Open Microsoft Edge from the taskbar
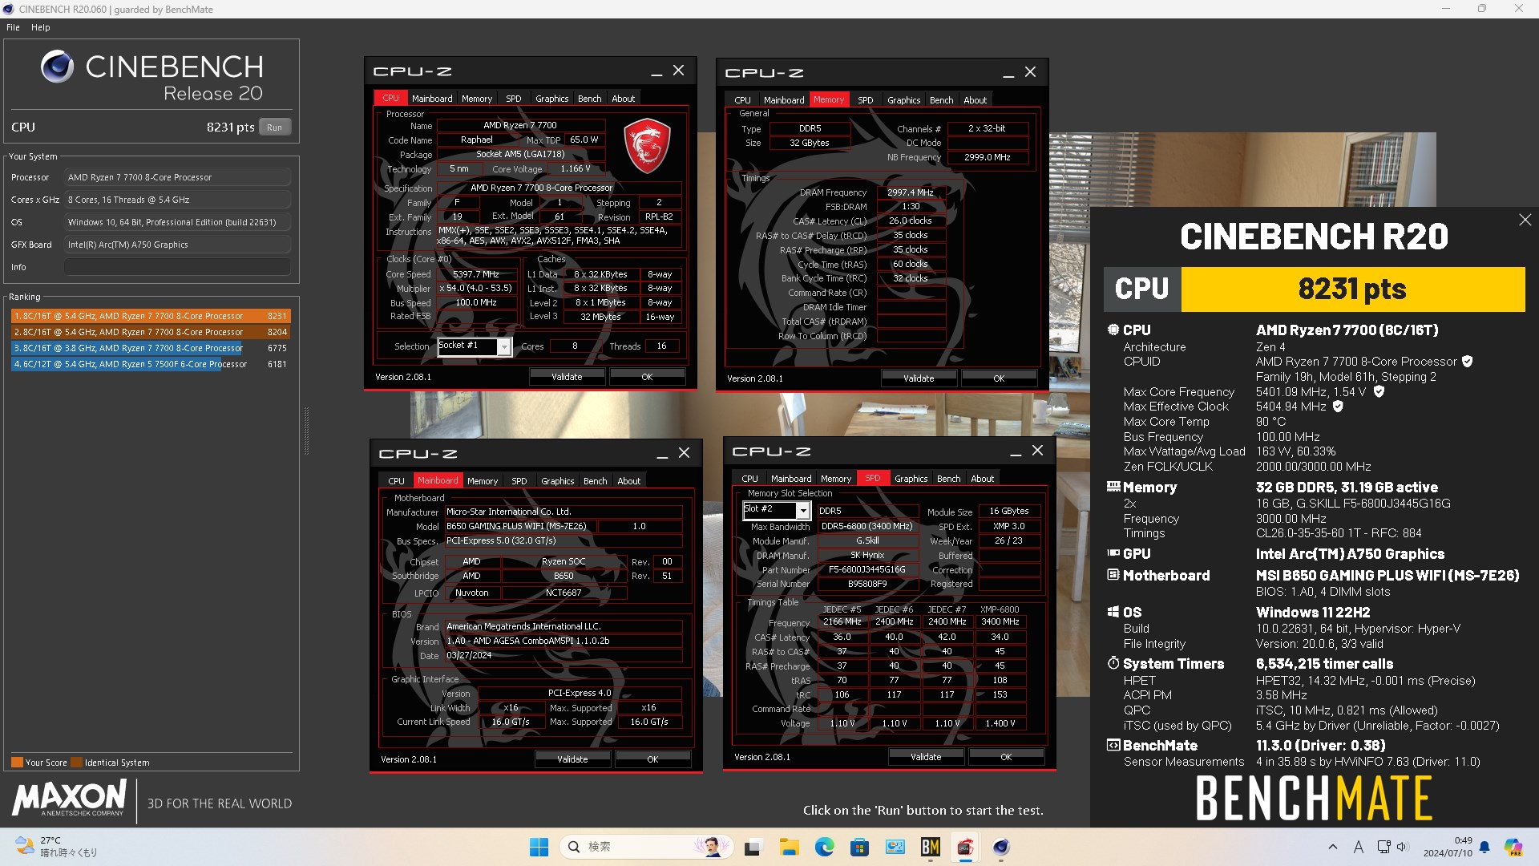The height and width of the screenshot is (866, 1539). (824, 847)
